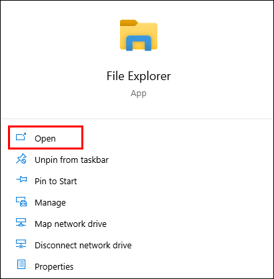Click the File Explorer title text
Image resolution: width=274 pixels, height=279 pixels.
coord(139,76)
